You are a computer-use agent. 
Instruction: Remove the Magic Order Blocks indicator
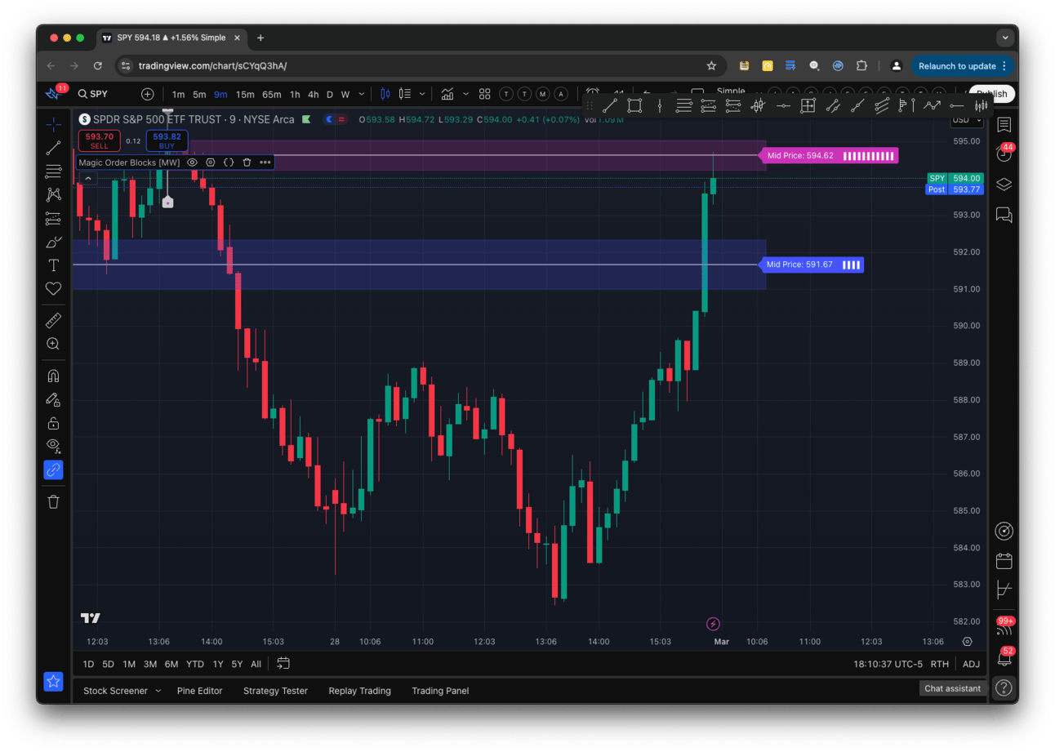coord(247,162)
